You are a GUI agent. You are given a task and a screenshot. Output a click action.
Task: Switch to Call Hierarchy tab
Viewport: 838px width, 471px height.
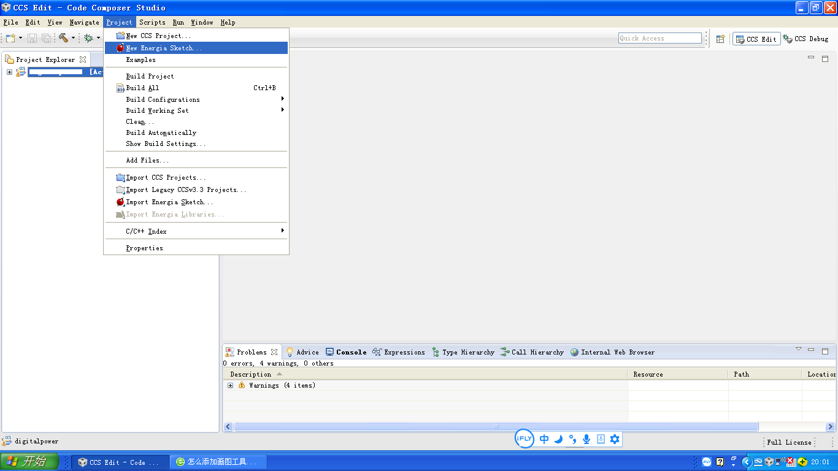click(532, 352)
